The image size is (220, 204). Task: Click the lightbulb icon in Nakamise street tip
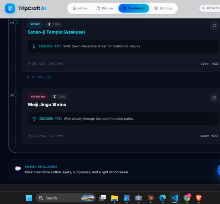pyautogui.click(x=34, y=46)
